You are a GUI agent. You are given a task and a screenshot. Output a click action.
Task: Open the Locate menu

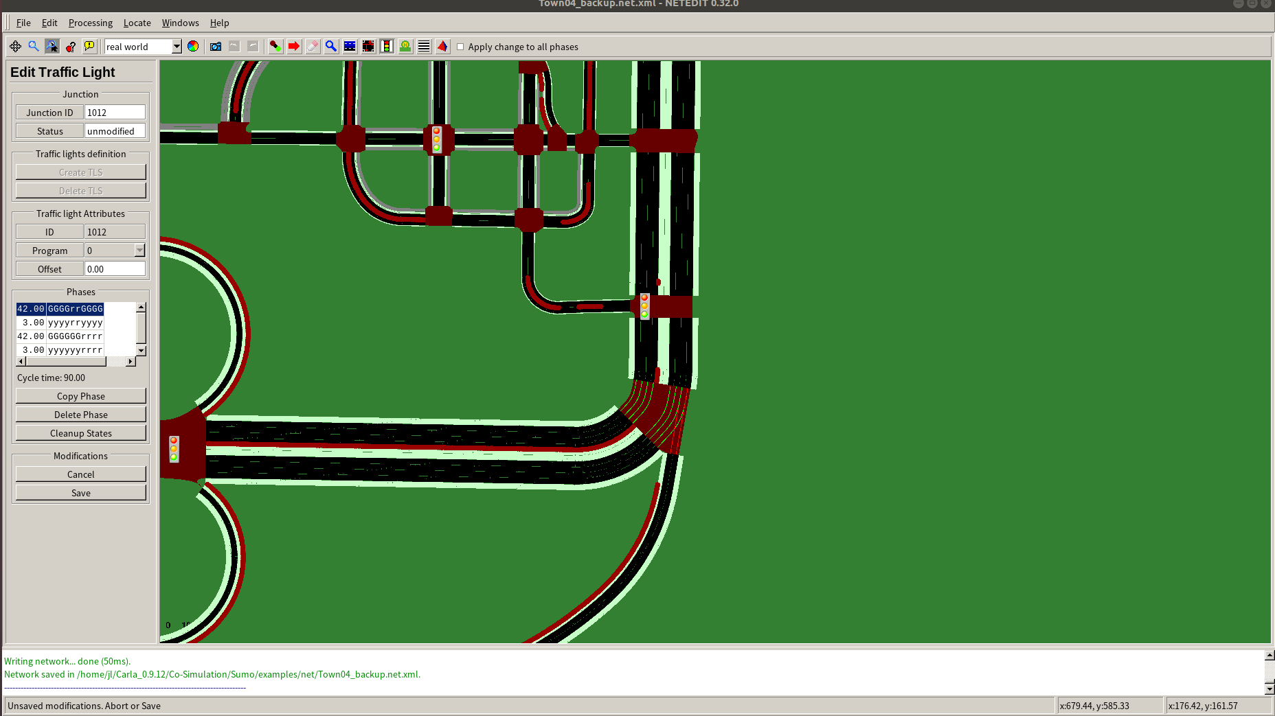[137, 23]
